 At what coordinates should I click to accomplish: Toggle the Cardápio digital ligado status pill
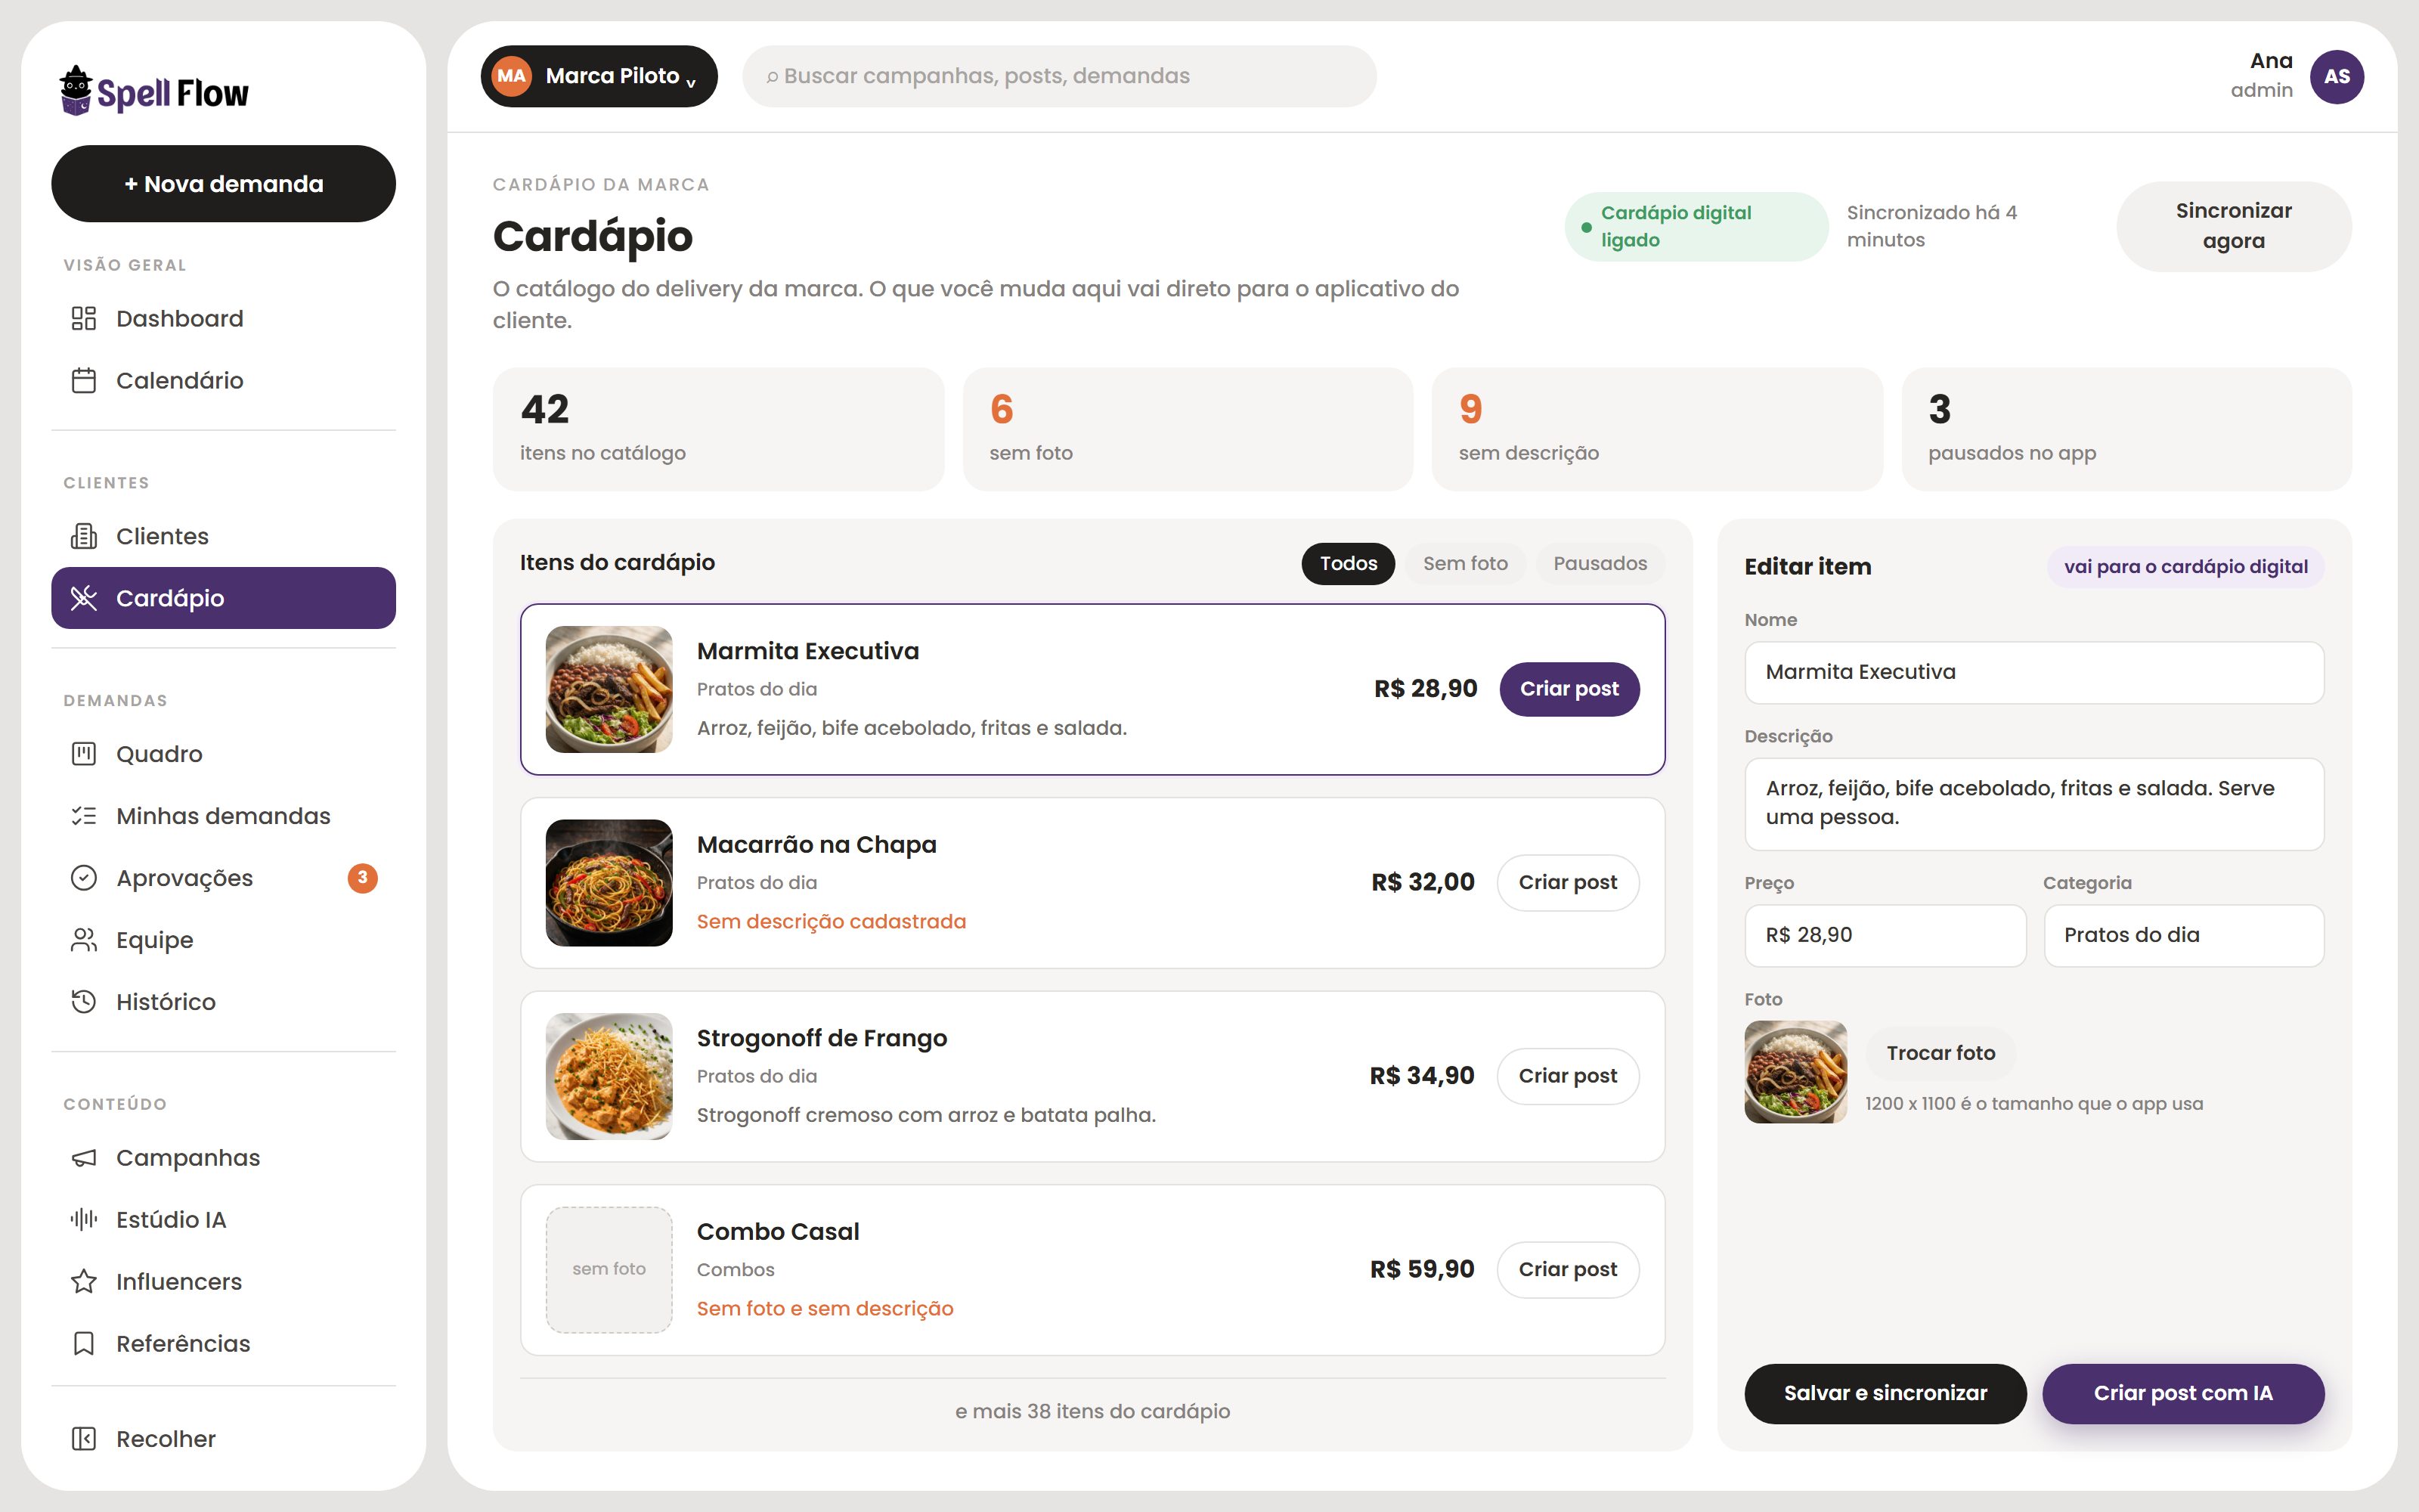(1696, 227)
